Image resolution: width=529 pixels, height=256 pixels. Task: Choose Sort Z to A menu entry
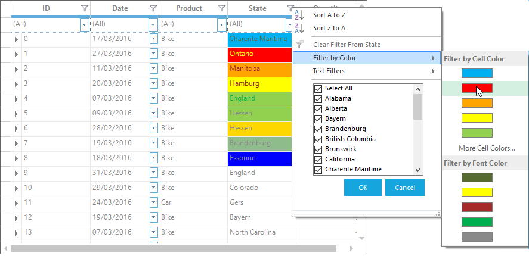pos(367,29)
